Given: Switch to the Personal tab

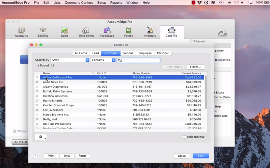Looking at the screenshot, I should point(163,53).
